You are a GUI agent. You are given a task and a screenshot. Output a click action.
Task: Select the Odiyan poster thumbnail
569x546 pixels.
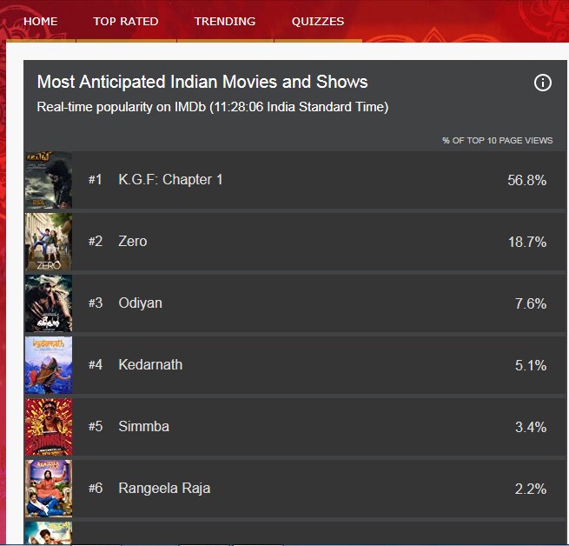click(x=49, y=303)
